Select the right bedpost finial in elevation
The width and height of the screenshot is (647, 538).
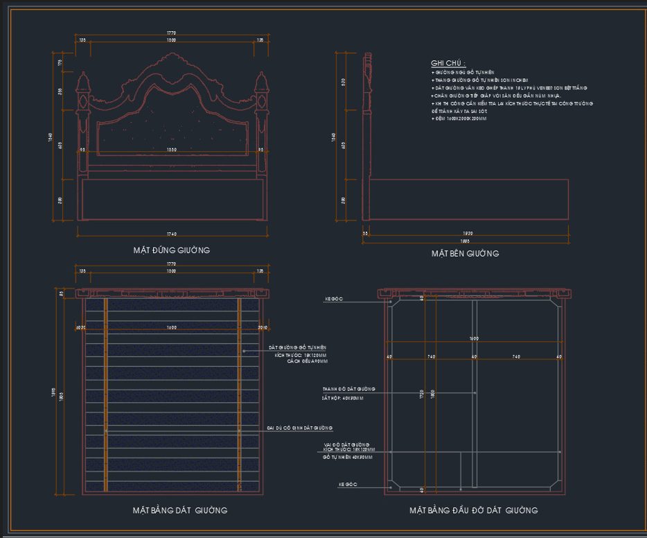(261, 83)
